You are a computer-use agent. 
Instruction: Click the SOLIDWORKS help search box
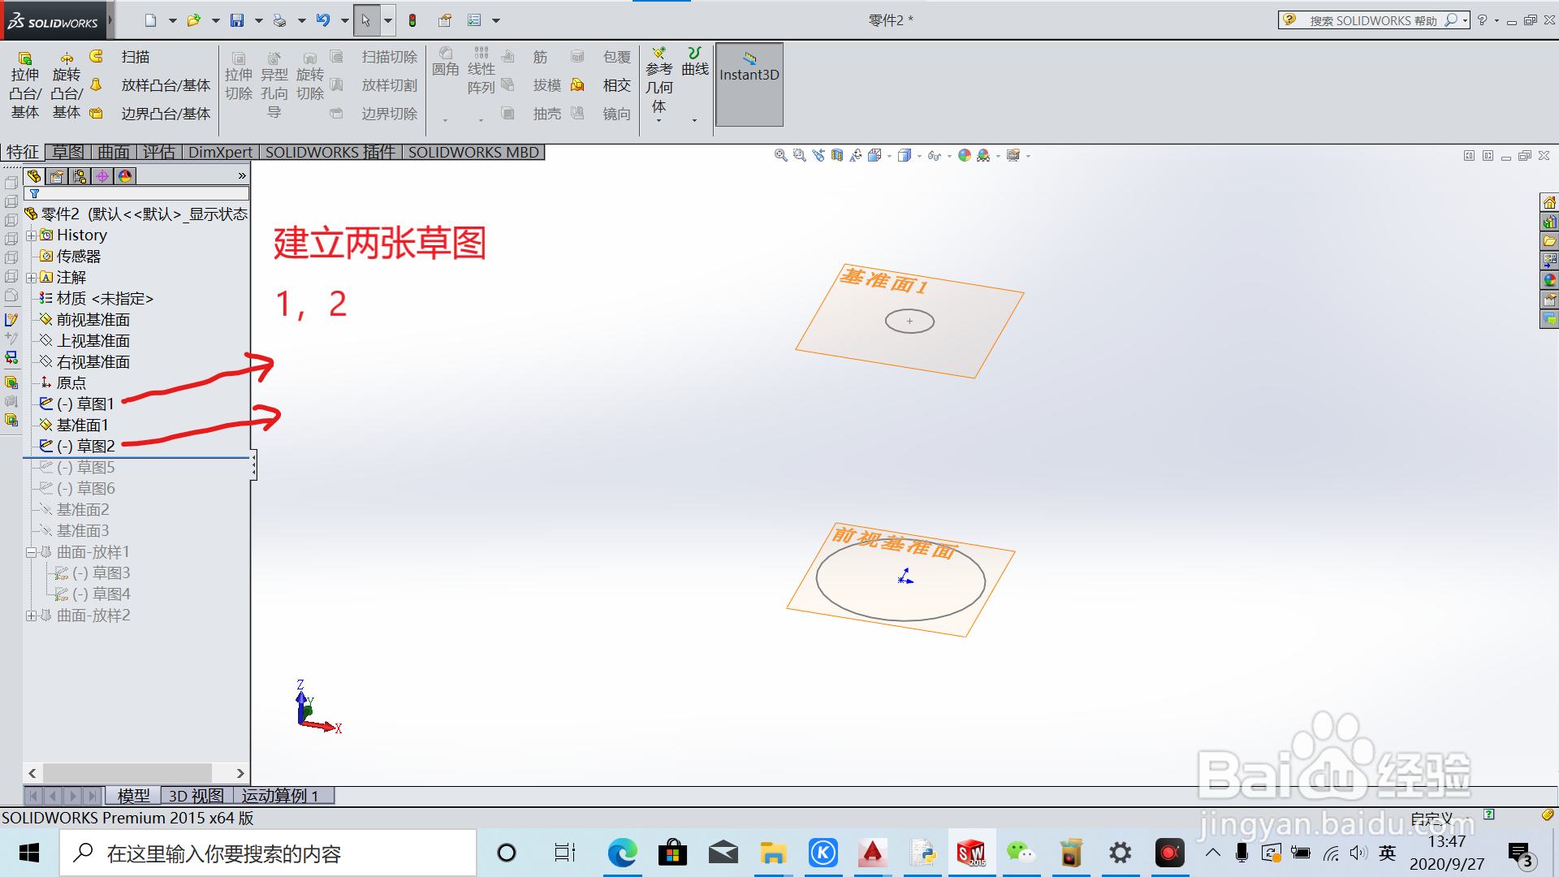(x=1374, y=20)
